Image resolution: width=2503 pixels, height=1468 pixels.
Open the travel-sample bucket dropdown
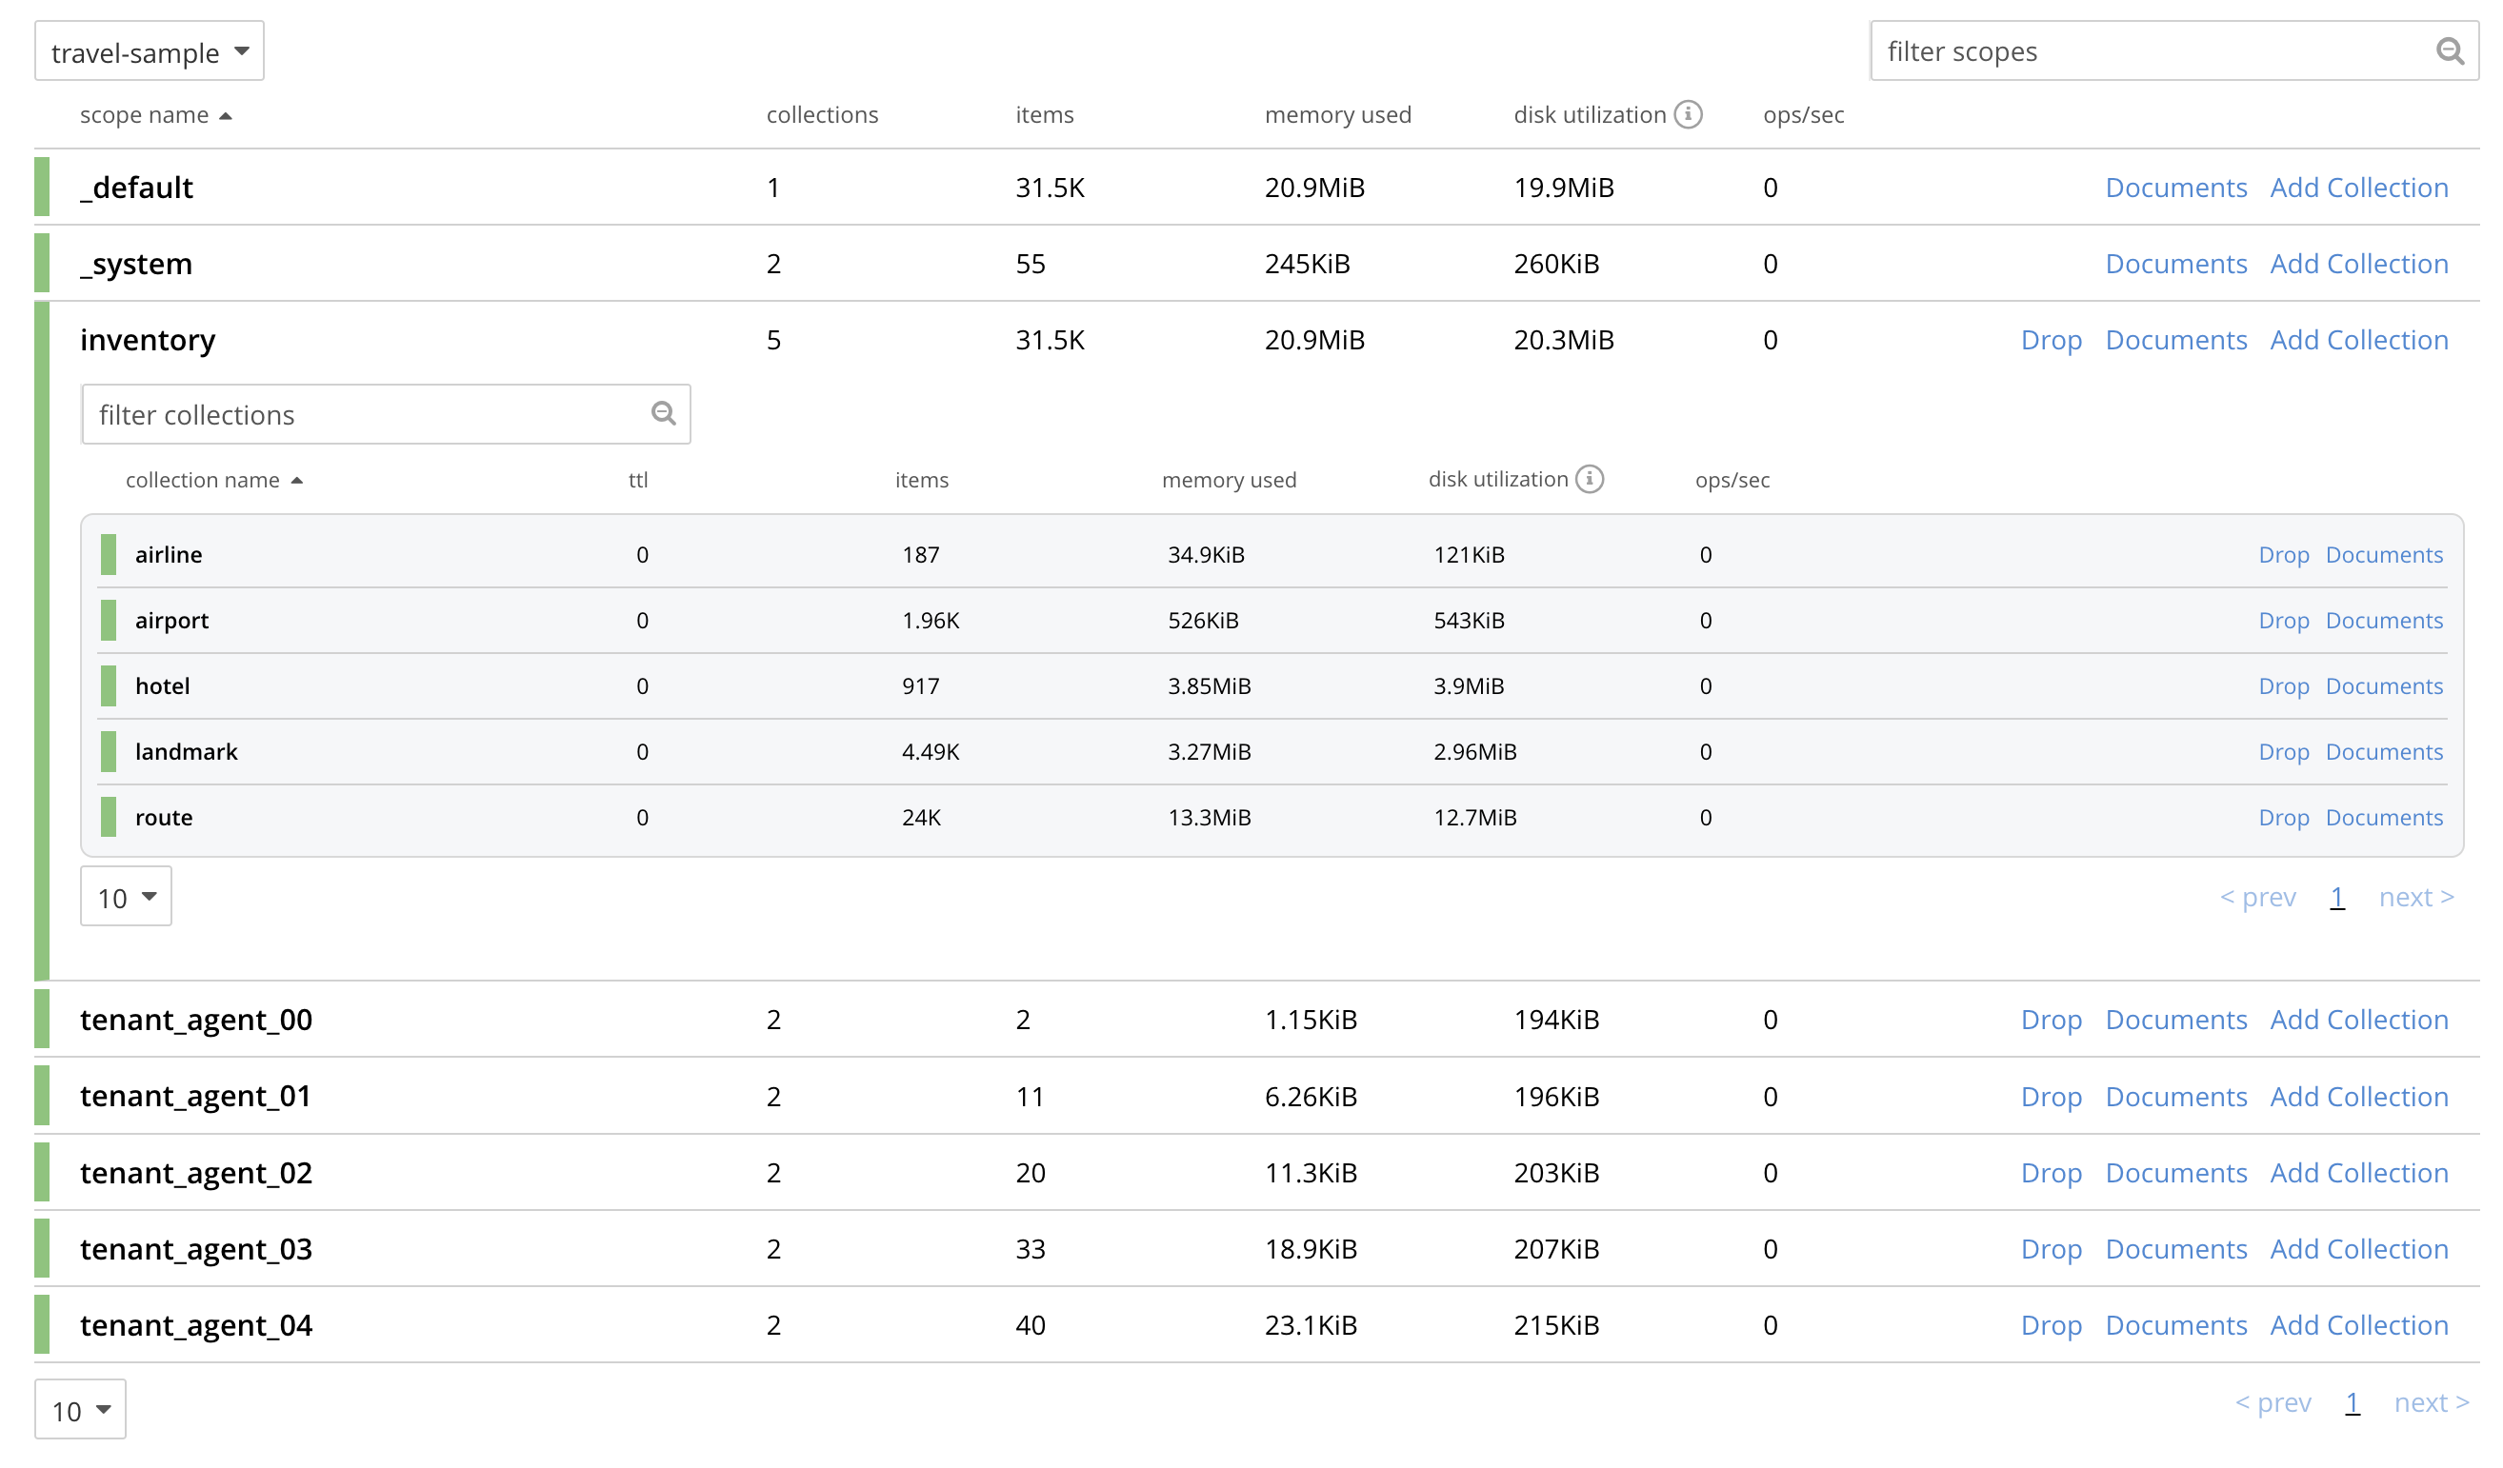149,51
